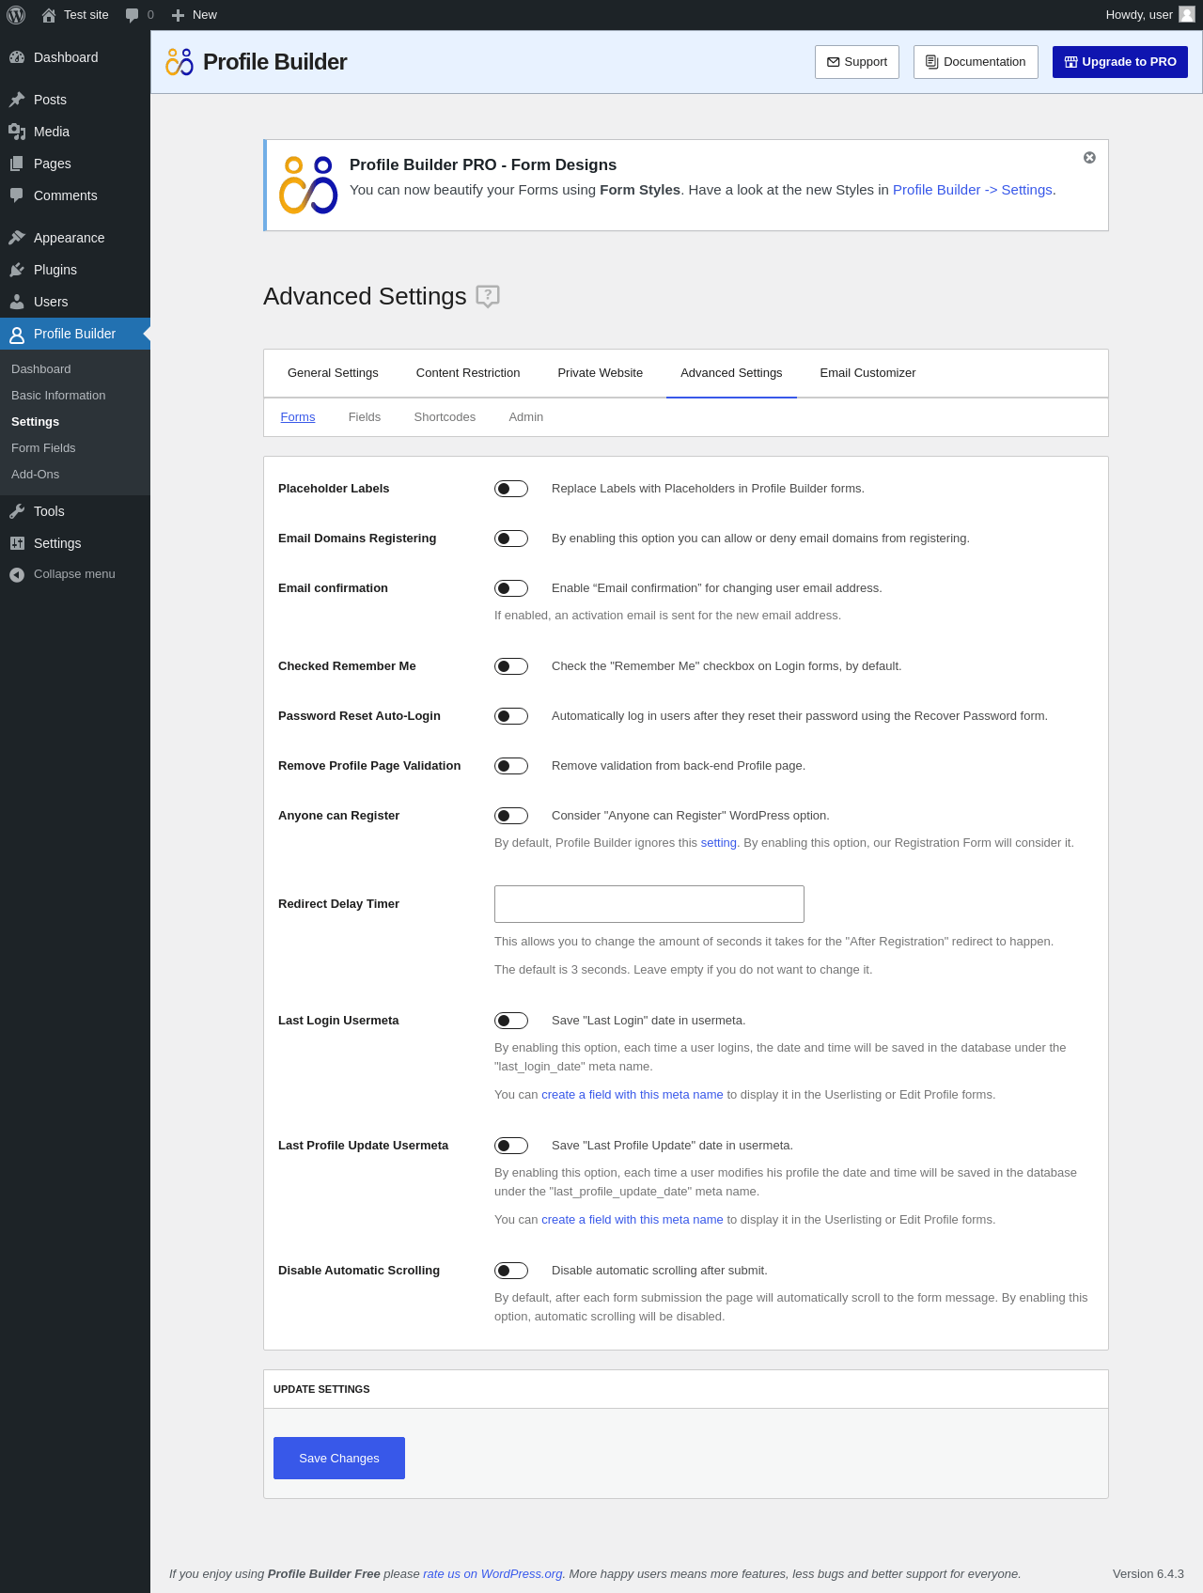Open the user avatar in admin bar

tap(1187, 14)
